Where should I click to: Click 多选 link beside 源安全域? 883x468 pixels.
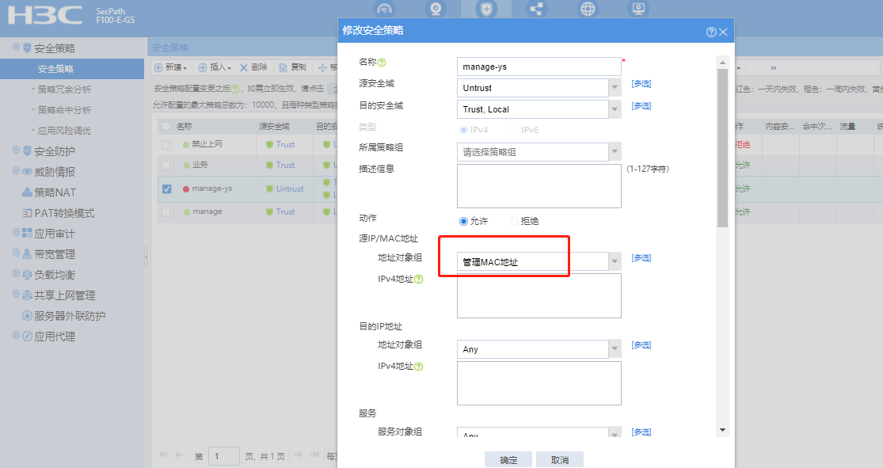point(641,84)
